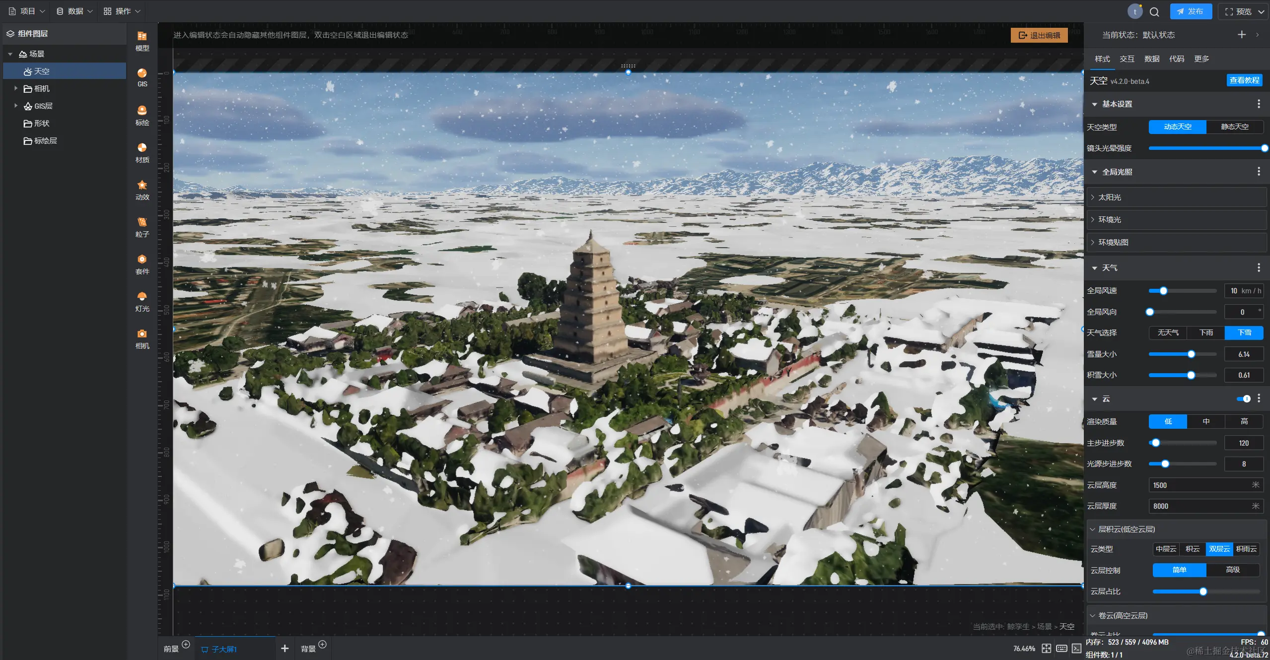Choose 下雨 weather option

(1206, 332)
